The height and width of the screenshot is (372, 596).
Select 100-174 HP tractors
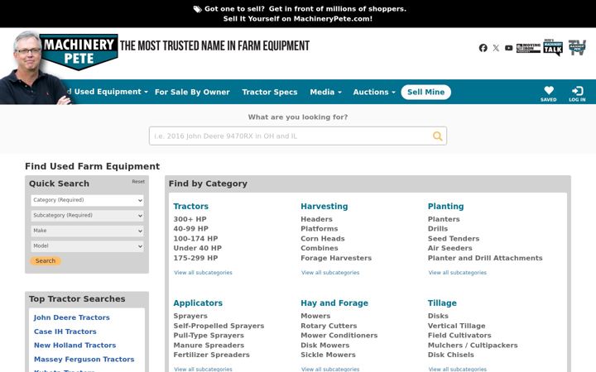coord(195,238)
